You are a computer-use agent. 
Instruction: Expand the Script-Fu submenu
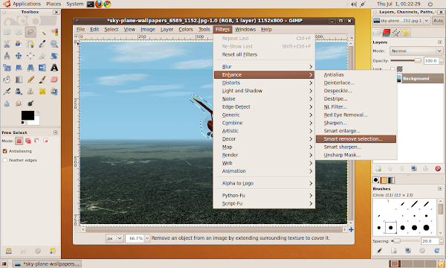[x=264, y=204]
